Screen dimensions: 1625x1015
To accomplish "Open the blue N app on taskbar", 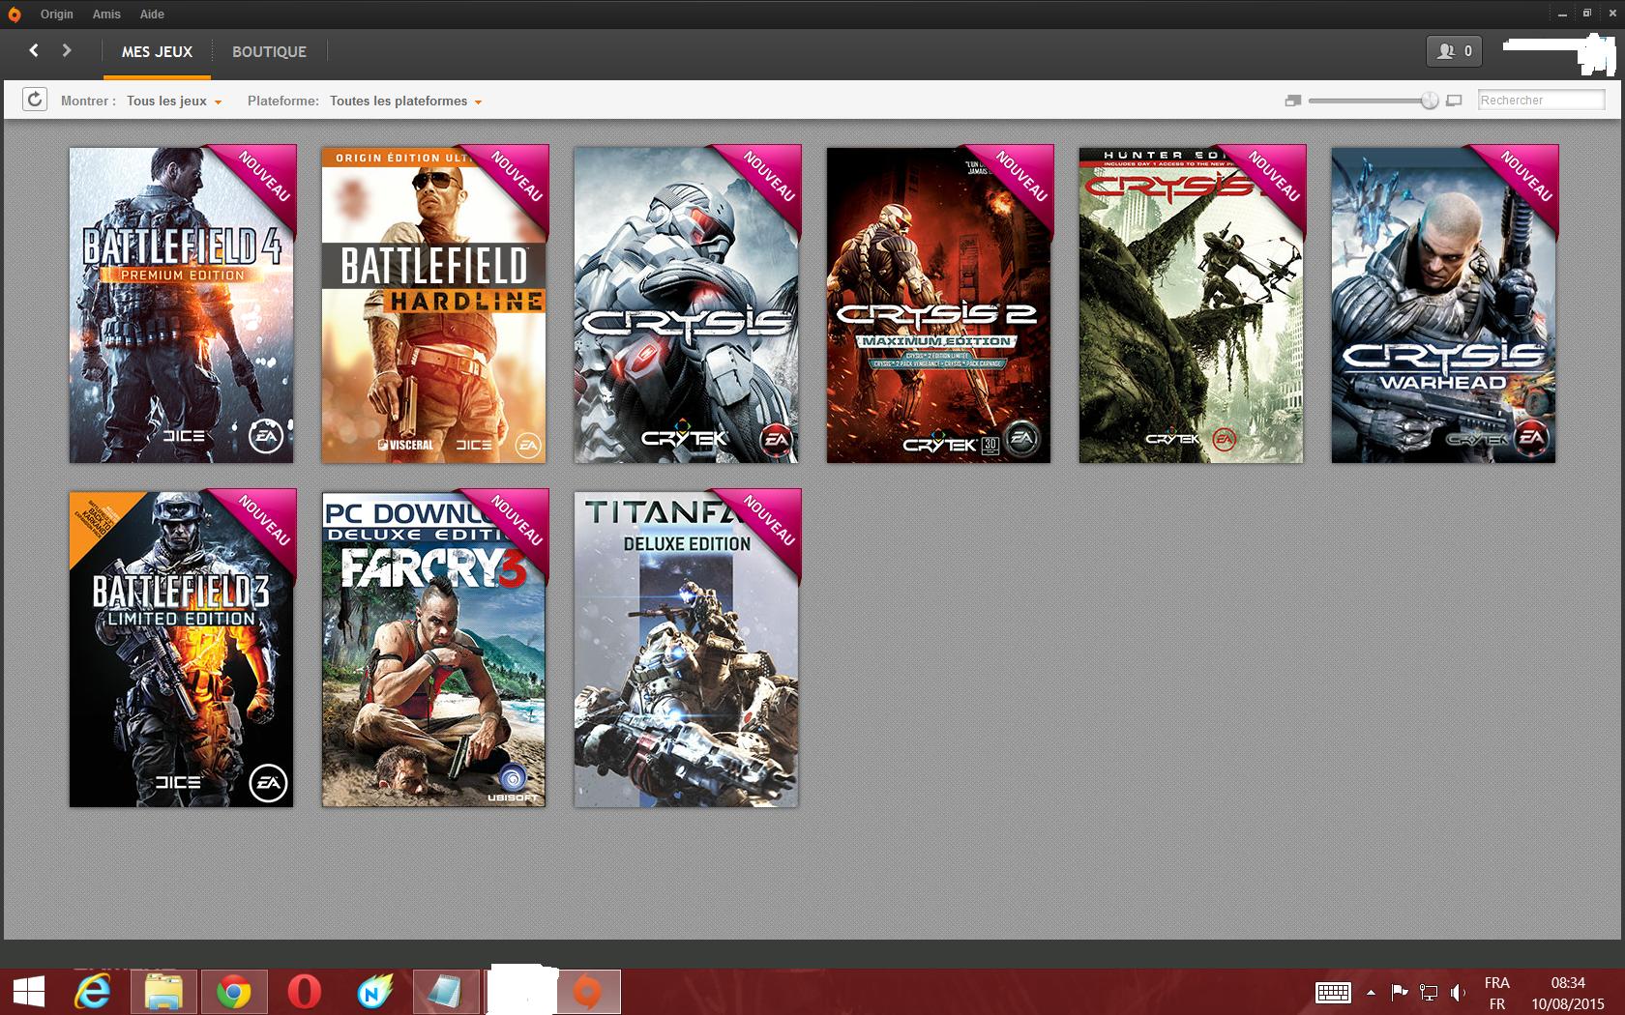I will (374, 992).
